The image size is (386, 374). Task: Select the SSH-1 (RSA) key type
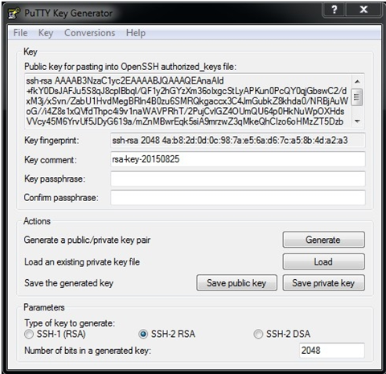coord(29,334)
